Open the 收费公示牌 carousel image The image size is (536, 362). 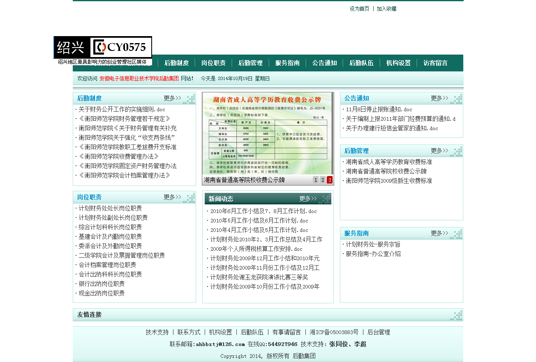pos(268,133)
